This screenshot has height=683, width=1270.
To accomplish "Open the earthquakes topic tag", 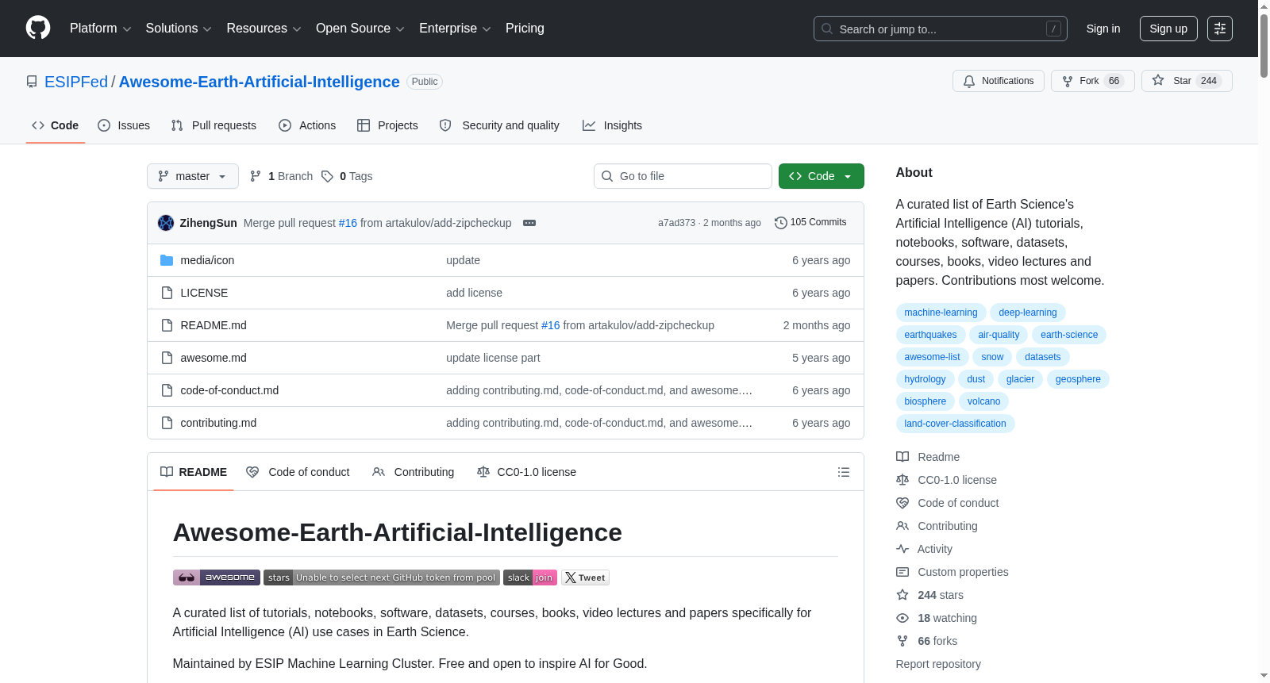I will pyautogui.click(x=930, y=335).
